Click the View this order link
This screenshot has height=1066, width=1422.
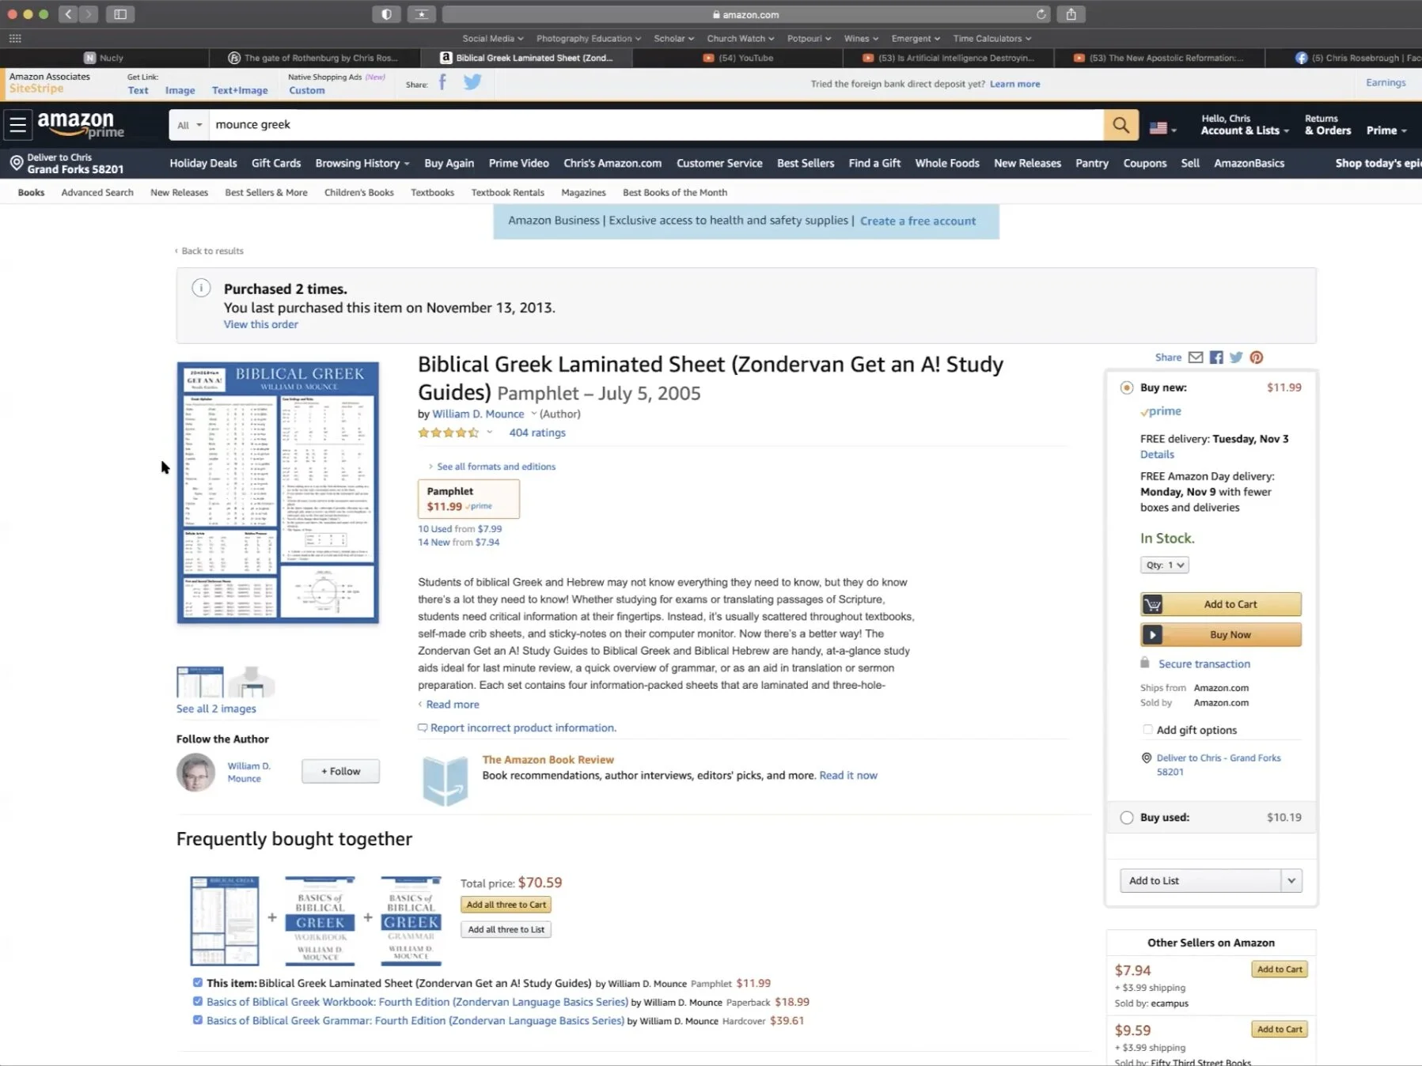260,324
